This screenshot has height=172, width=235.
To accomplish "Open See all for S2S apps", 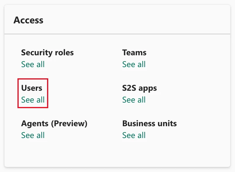I will coord(134,100).
